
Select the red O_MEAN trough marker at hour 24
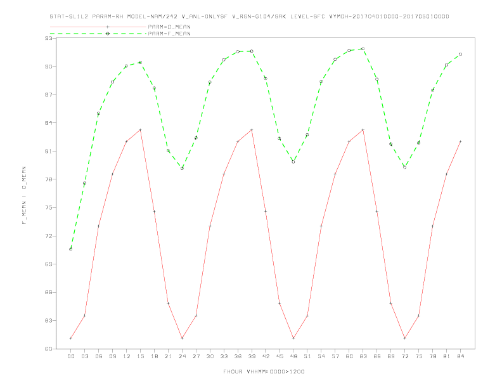(182, 338)
